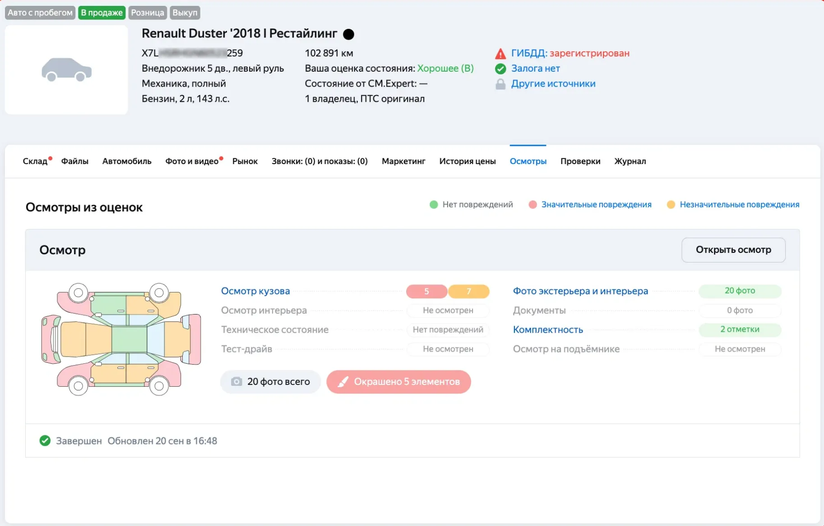Image resolution: width=824 pixels, height=526 pixels.
Task: Click the green Завершен status check icon
Action: pos(45,440)
